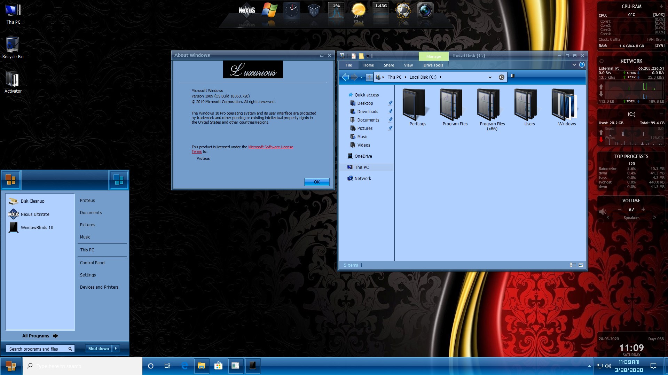Open Explorer help question mark
Screen dimensions: 668x375
coord(582,65)
